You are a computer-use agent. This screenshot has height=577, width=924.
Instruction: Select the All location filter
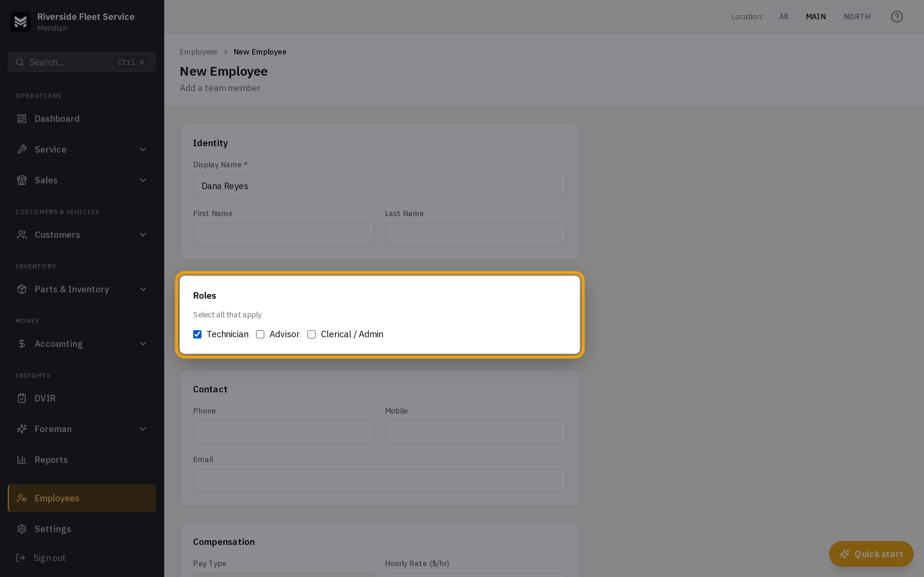(x=783, y=17)
